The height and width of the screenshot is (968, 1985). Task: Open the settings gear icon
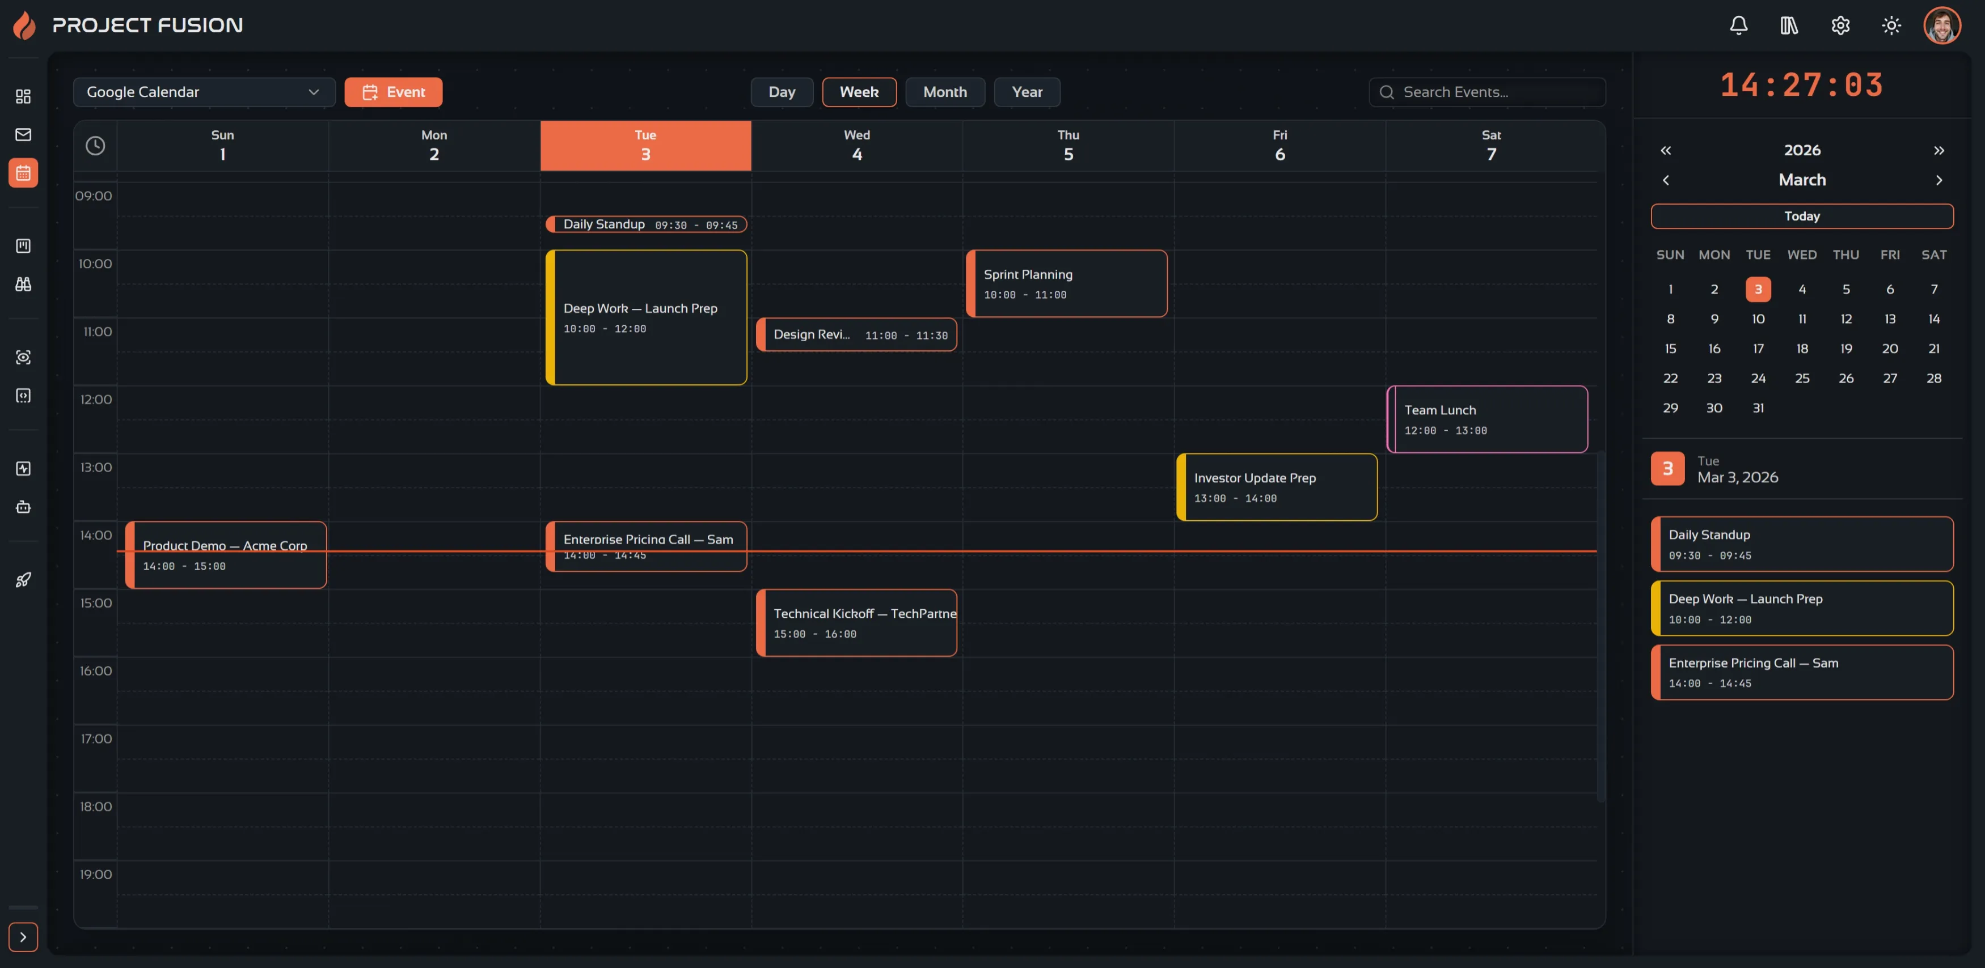pos(1840,26)
